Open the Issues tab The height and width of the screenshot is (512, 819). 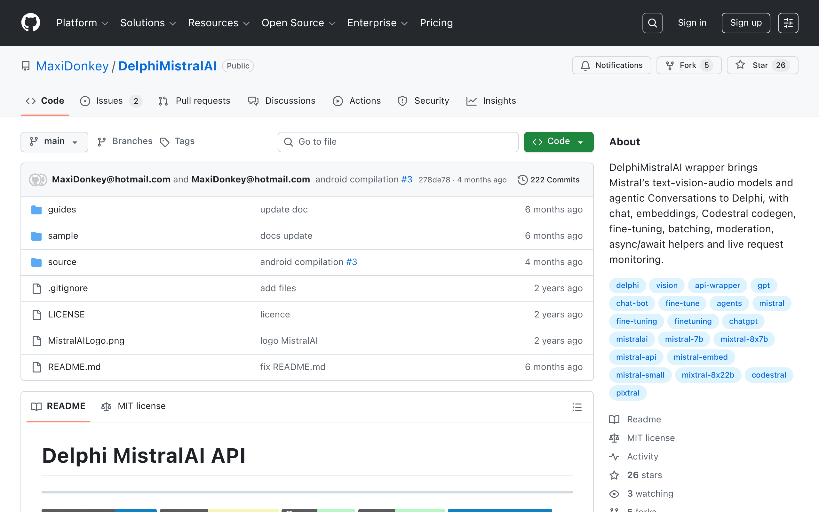pos(111,101)
